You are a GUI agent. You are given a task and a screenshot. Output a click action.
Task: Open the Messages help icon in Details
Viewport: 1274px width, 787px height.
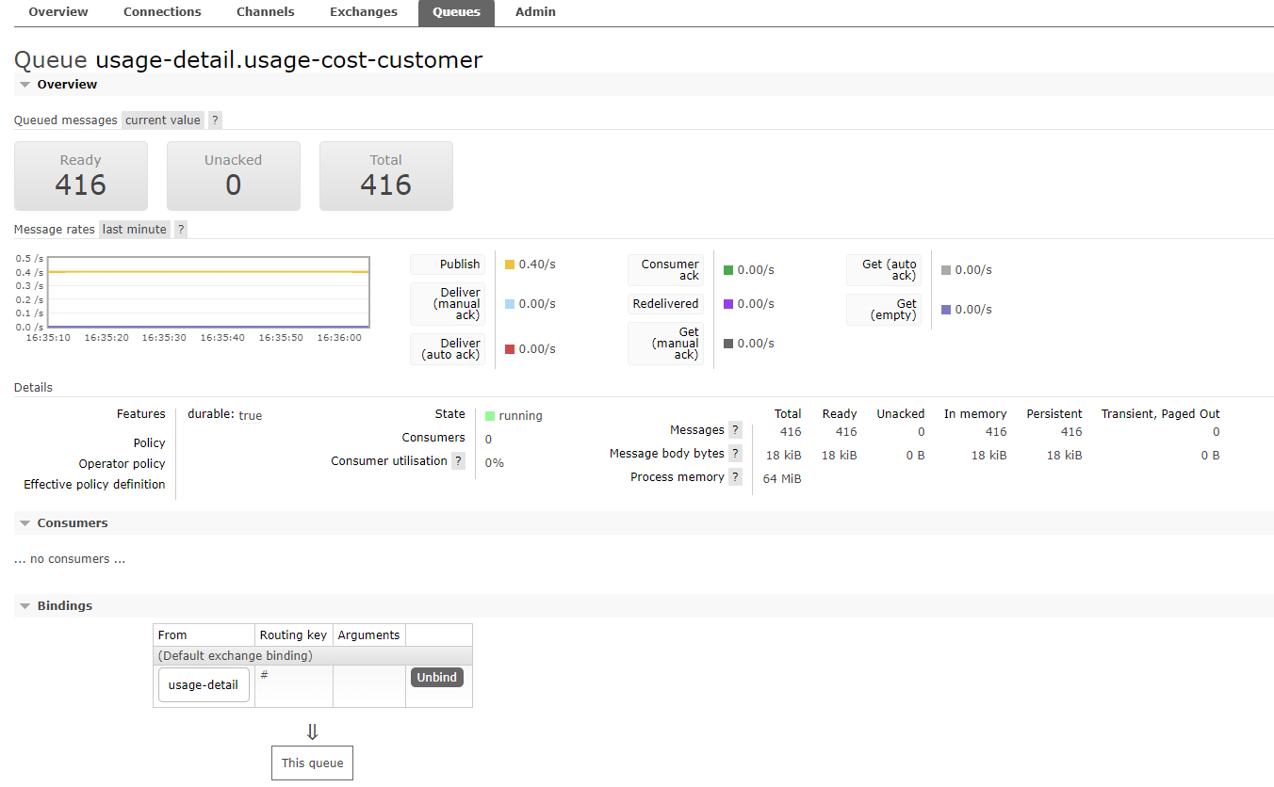(735, 429)
